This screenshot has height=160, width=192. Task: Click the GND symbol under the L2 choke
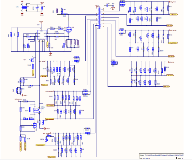(22, 14)
